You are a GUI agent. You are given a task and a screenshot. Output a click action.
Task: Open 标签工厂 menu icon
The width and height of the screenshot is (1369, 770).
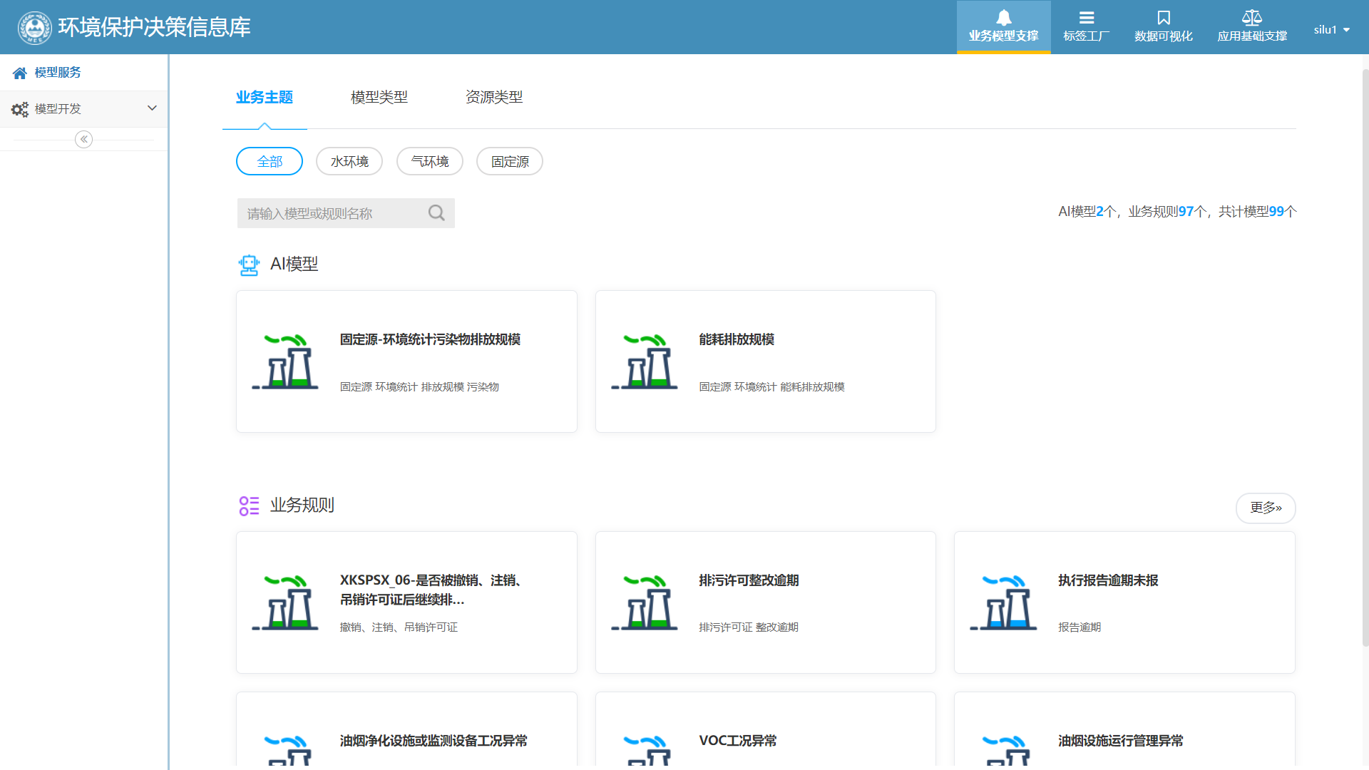[x=1086, y=18]
